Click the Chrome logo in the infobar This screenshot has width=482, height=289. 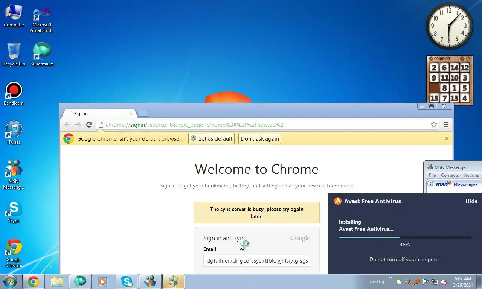(69, 138)
